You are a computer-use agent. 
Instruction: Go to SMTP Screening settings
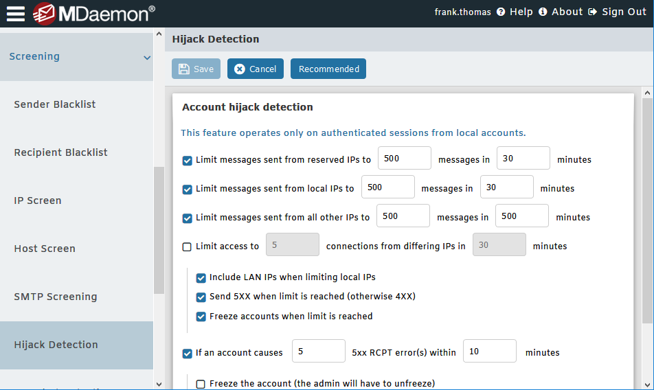click(56, 297)
